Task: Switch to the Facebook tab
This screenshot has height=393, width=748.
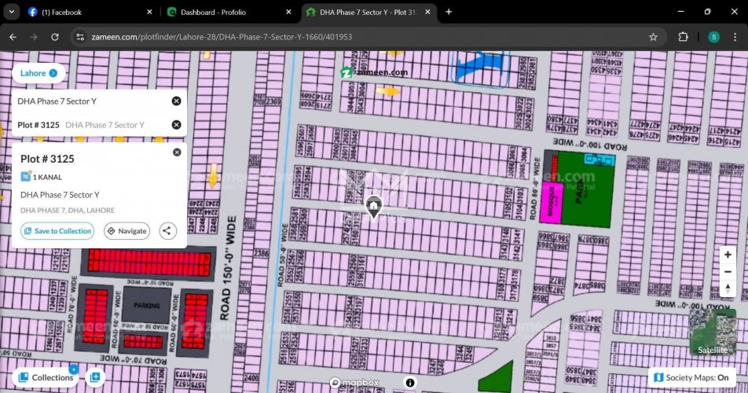Action: pyautogui.click(x=86, y=12)
